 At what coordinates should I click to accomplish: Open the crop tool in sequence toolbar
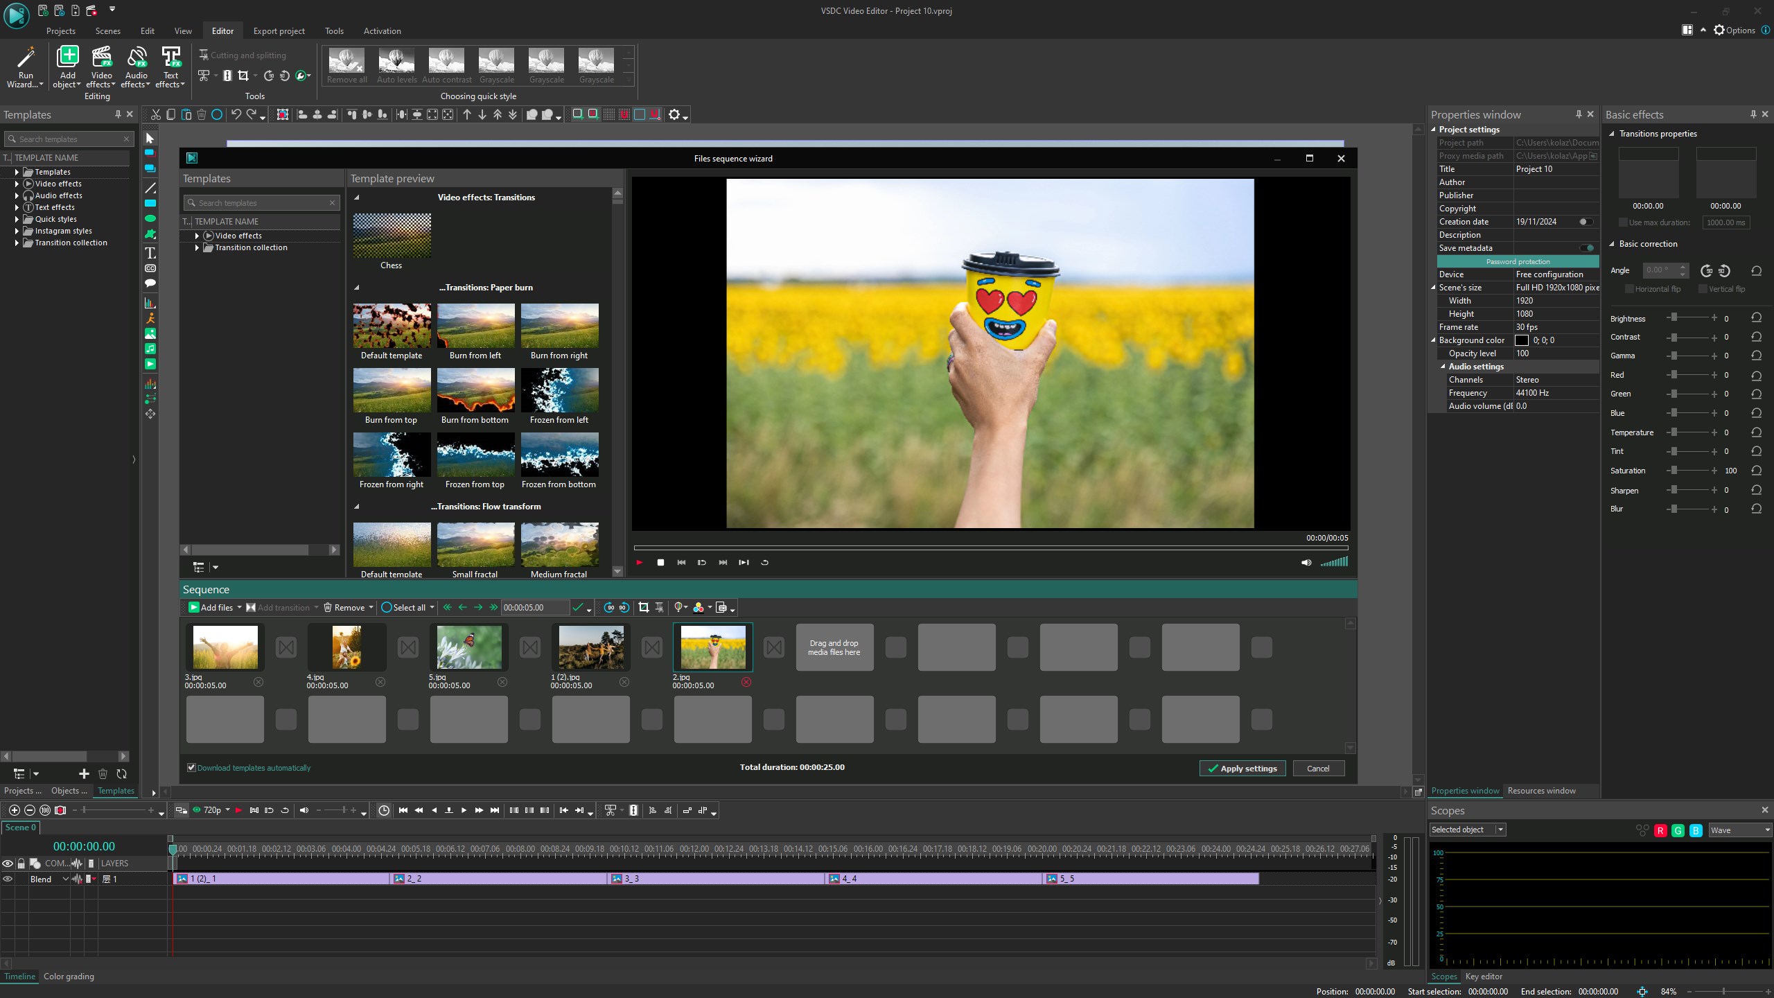pos(644,607)
